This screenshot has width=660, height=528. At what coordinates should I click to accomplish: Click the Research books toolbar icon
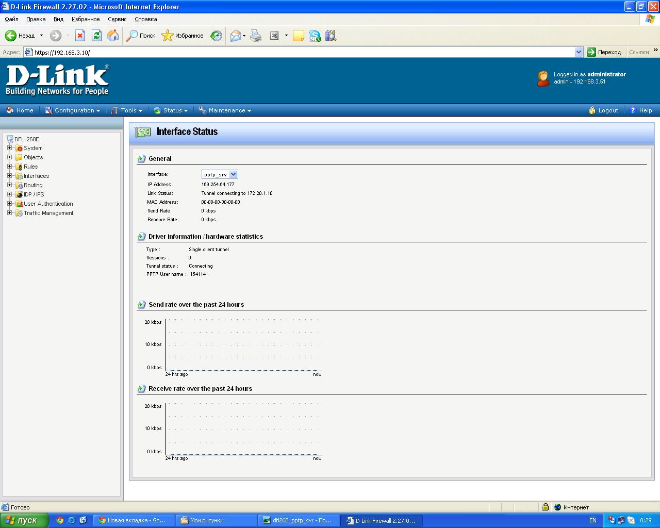click(331, 36)
